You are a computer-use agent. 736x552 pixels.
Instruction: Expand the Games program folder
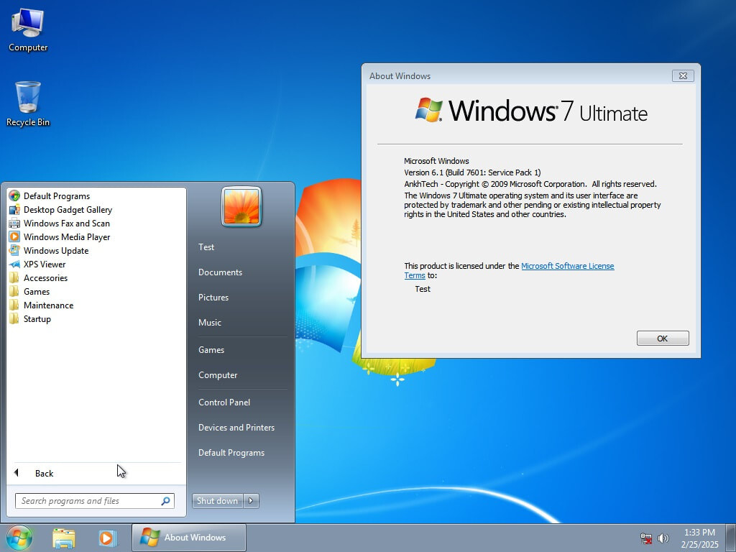click(37, 292)
